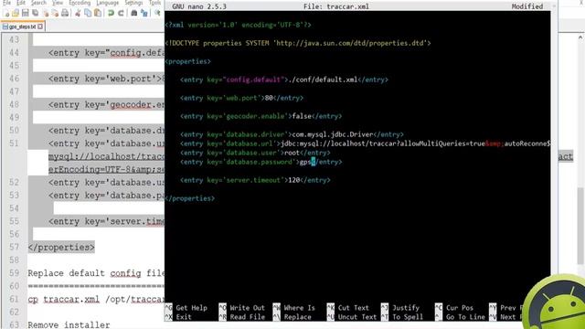
Task: Click 'Replace default config' line in Notepad++
Action: pos(96,273)
